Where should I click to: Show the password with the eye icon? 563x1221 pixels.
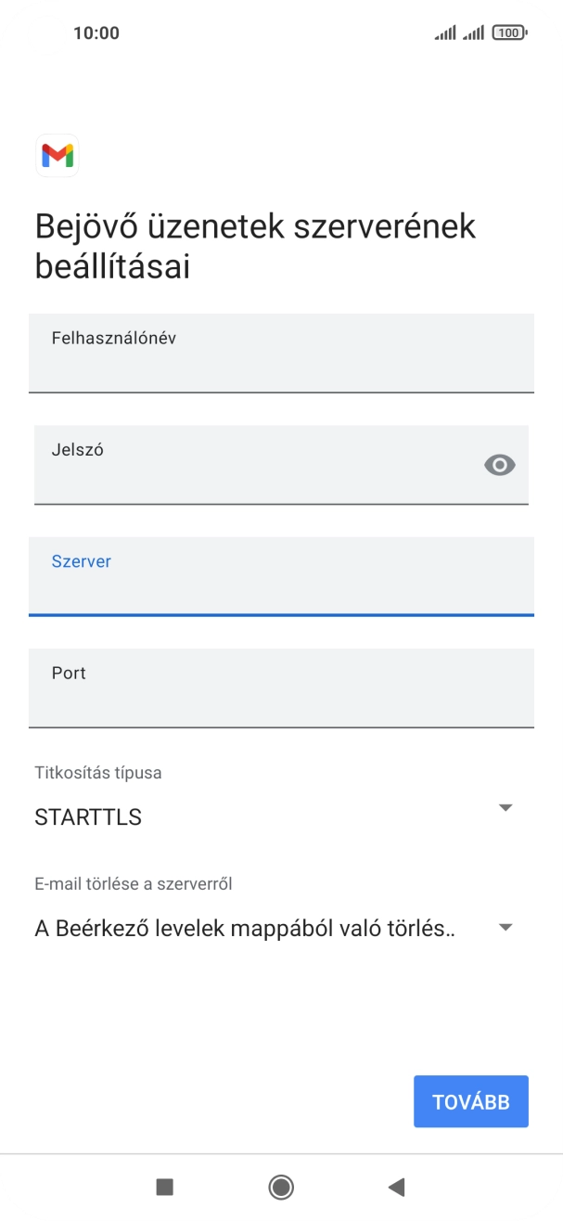coord(500,464)
